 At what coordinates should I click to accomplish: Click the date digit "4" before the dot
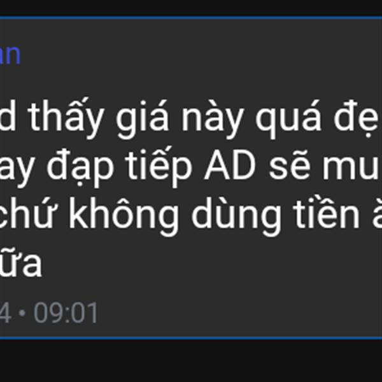tap(5, 313)
